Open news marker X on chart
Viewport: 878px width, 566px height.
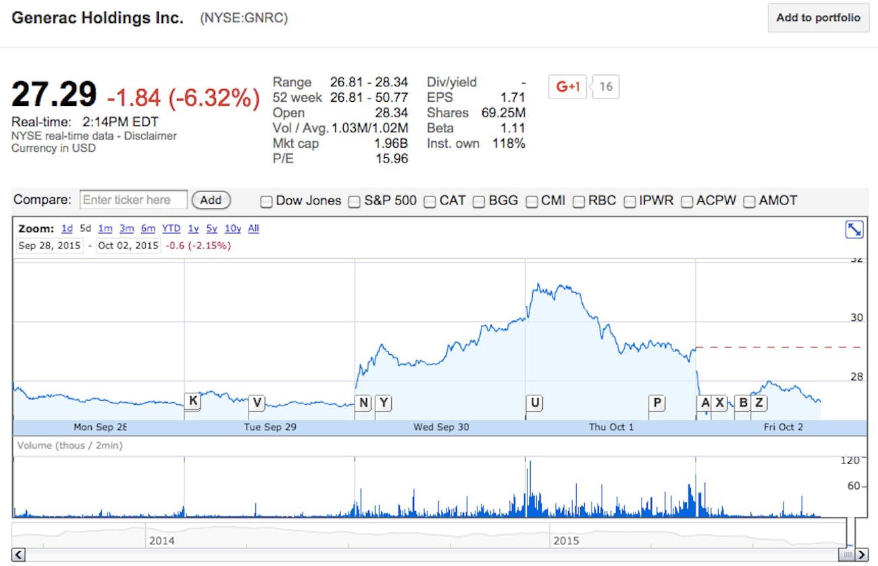click(720, 403)
